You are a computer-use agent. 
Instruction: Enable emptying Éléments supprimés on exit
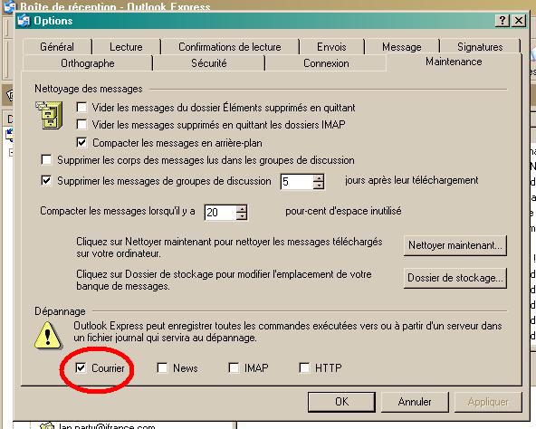coord(81,108)
